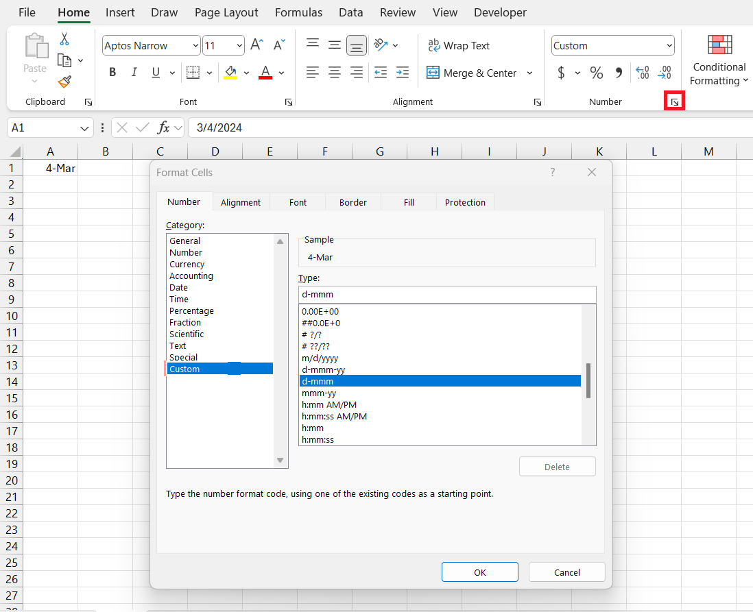Click the Type field containing d-mmm

coord(447,294)
